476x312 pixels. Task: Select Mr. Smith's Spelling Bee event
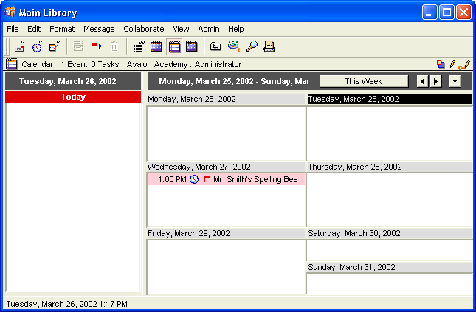[x=255, y=179]
